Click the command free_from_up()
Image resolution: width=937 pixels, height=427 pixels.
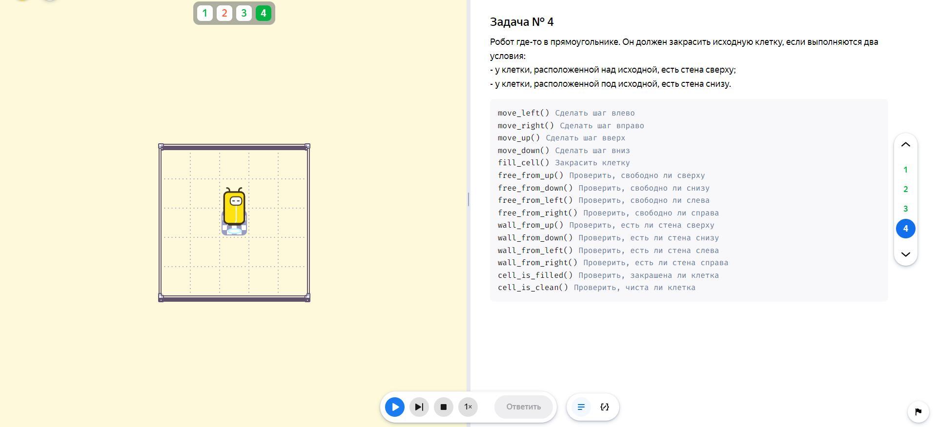tap(530, 175)
